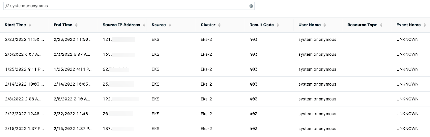Sort by the Result Code arrows
This screenshot has width=430, height=137.
click(x=278, y=25)
